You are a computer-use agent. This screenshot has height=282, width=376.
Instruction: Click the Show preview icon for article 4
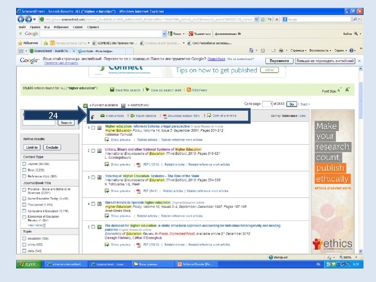(x=107, y=216)
